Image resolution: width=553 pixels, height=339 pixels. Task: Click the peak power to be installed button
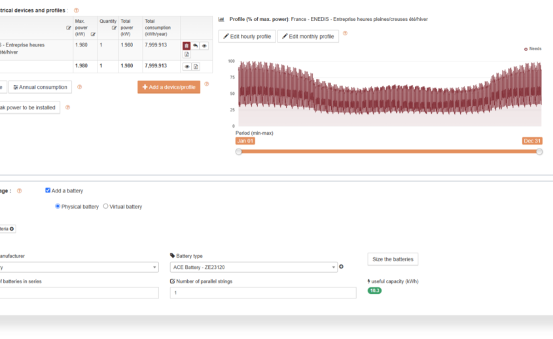pos(29,107)
